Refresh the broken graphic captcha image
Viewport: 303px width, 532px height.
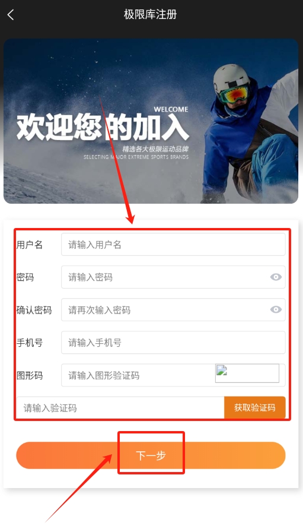[x=247, y=373]
